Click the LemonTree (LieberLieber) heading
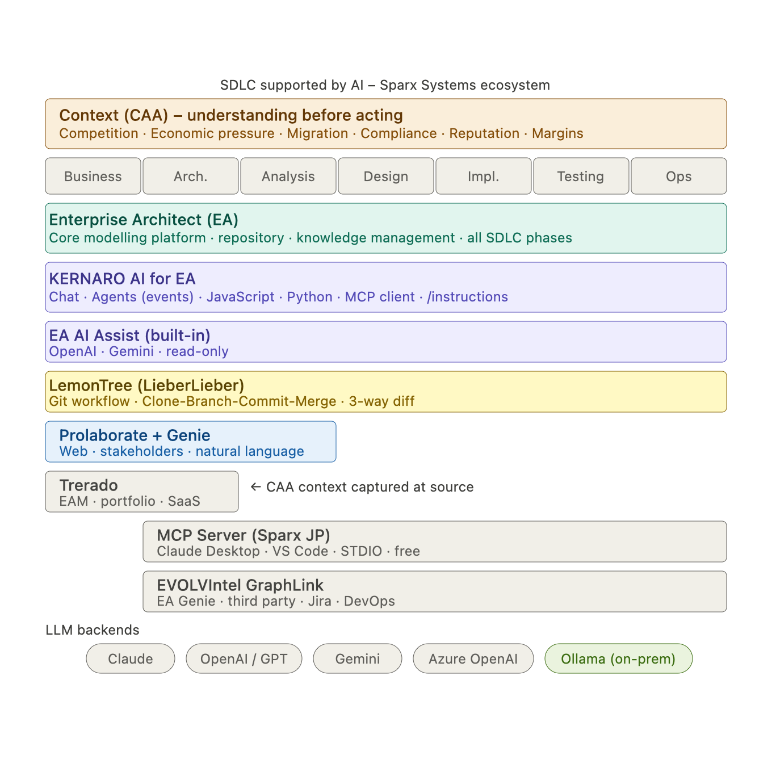The height and width of the screenshot is (772, 772). [146, 385]
